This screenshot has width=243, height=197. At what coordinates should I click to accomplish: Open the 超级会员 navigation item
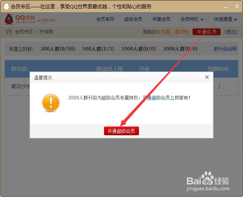[x=133, y=19]
